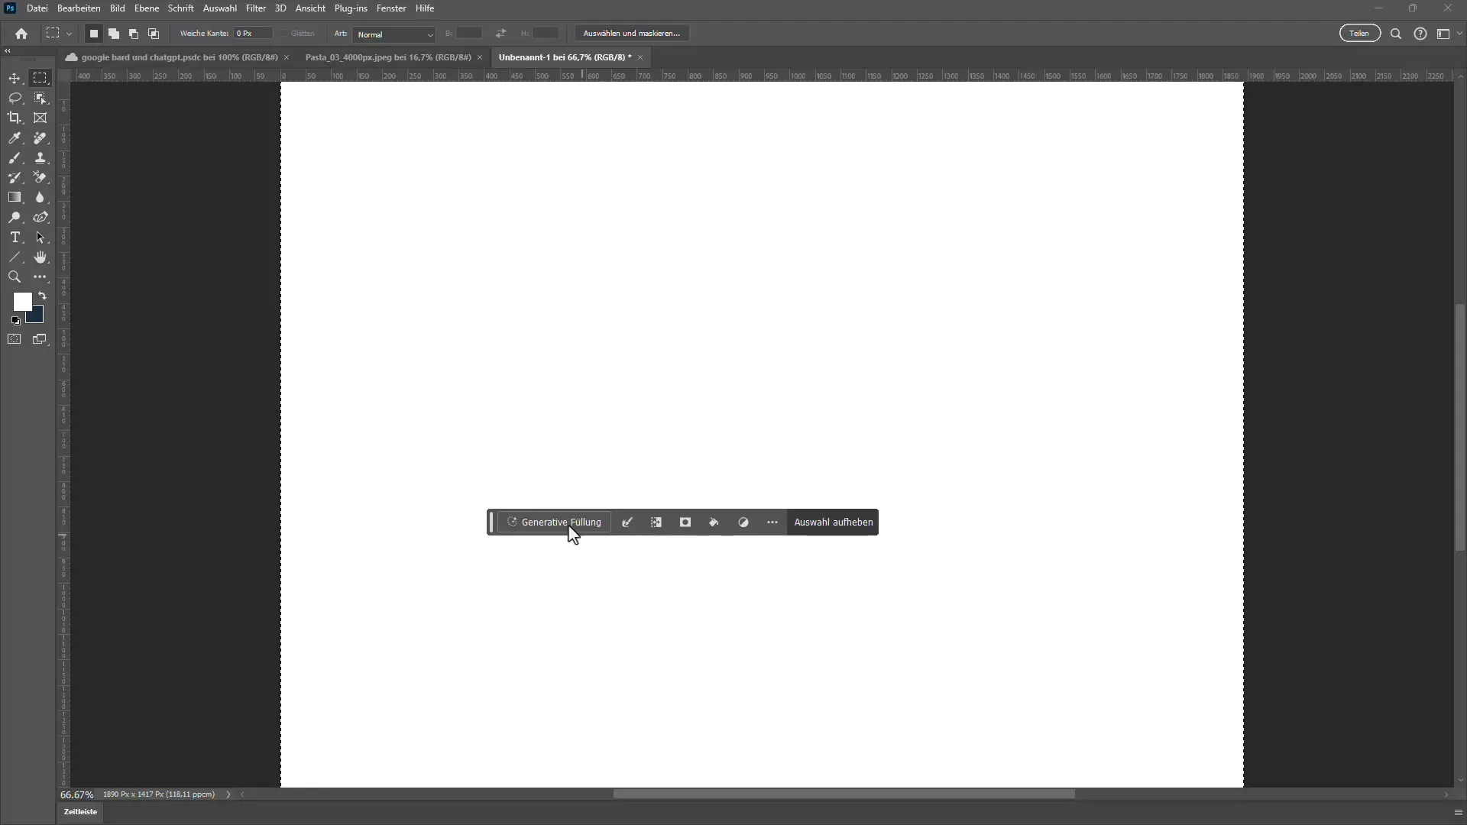Switch to Unbenannt-1 tab
This screenshot has height=825, width=1467.
pyautogui.click(x=564, y=57)
